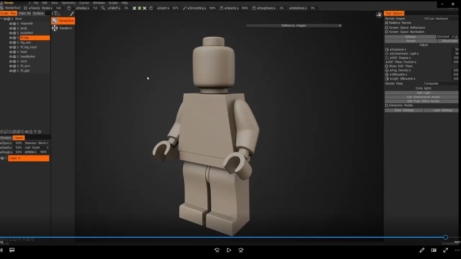Open the Add Depth dropdown
The image size is (461, 259).
pos(36,147)
